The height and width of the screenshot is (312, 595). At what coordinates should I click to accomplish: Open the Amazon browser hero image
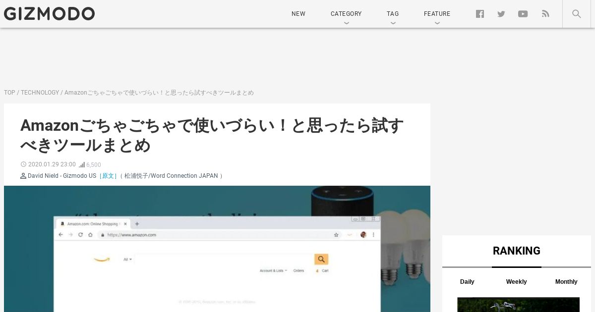[x=217, y=249]
